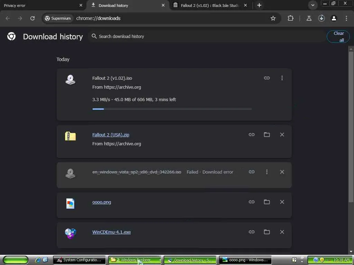354x265 pixels.
Task: Open the tab search dropdown arrow
Action: click(x=313, y=5)
